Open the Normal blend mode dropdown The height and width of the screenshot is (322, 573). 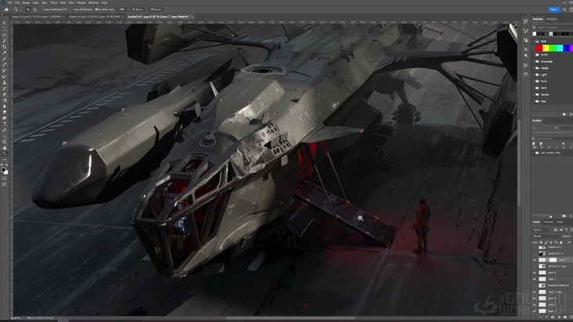pyautogui.click(x=546, y=236)
